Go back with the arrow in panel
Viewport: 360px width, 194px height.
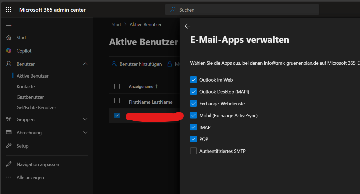pos(188,26)
